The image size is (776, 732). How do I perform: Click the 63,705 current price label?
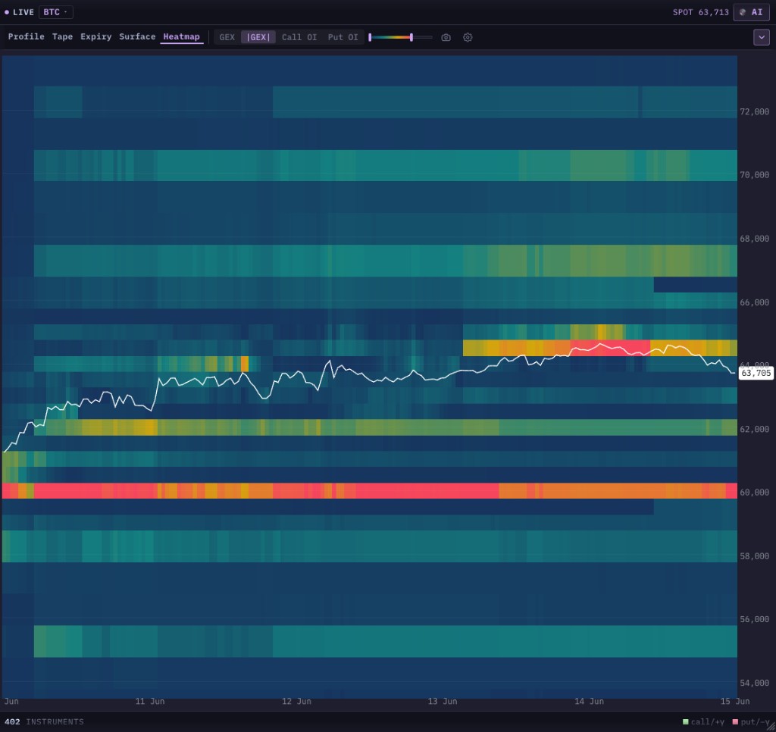click(756, 373)
